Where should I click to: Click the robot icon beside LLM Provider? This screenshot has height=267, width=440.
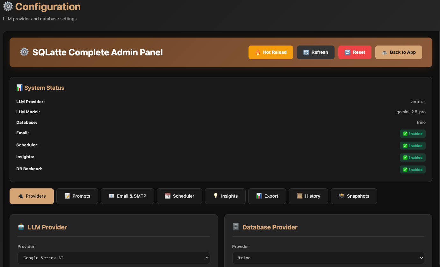pos(21,227)
